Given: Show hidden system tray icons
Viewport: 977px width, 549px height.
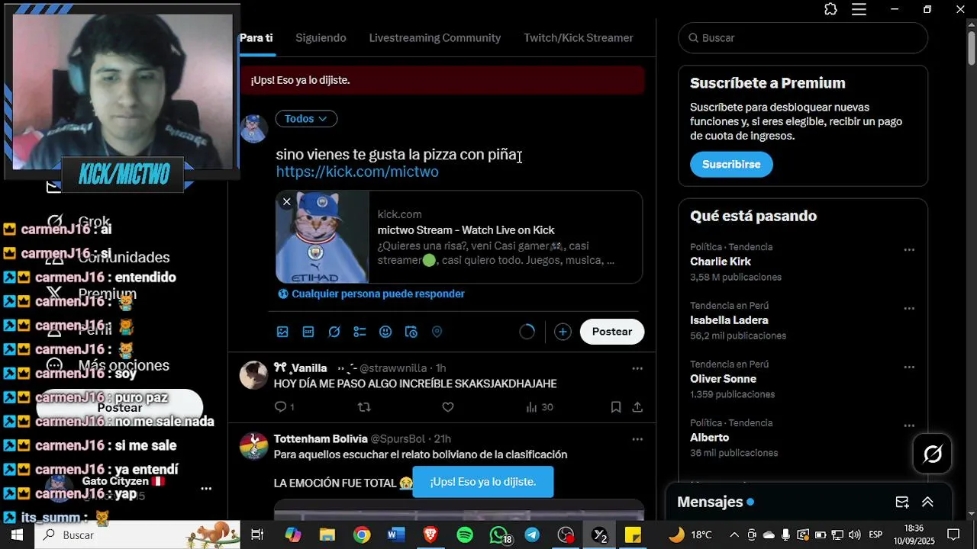Looking at the screenshot, I should point(734,535).
